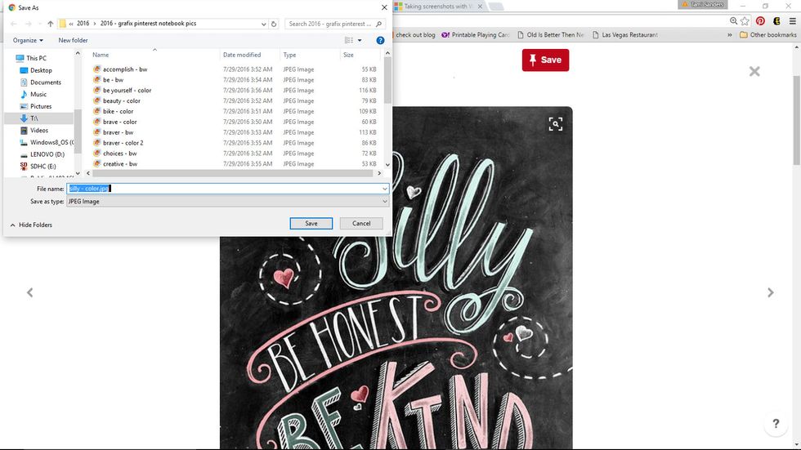Sort by Size column header
Viewport: 801px width, 450px height.
348,55
